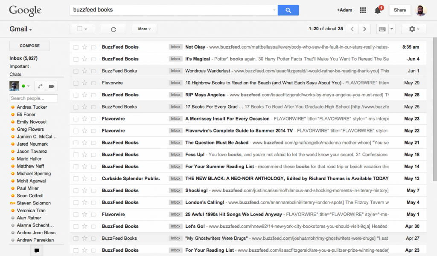Check the box for RIP Maya Angelou email
This screenshot has width=437, height=256.
76,95
